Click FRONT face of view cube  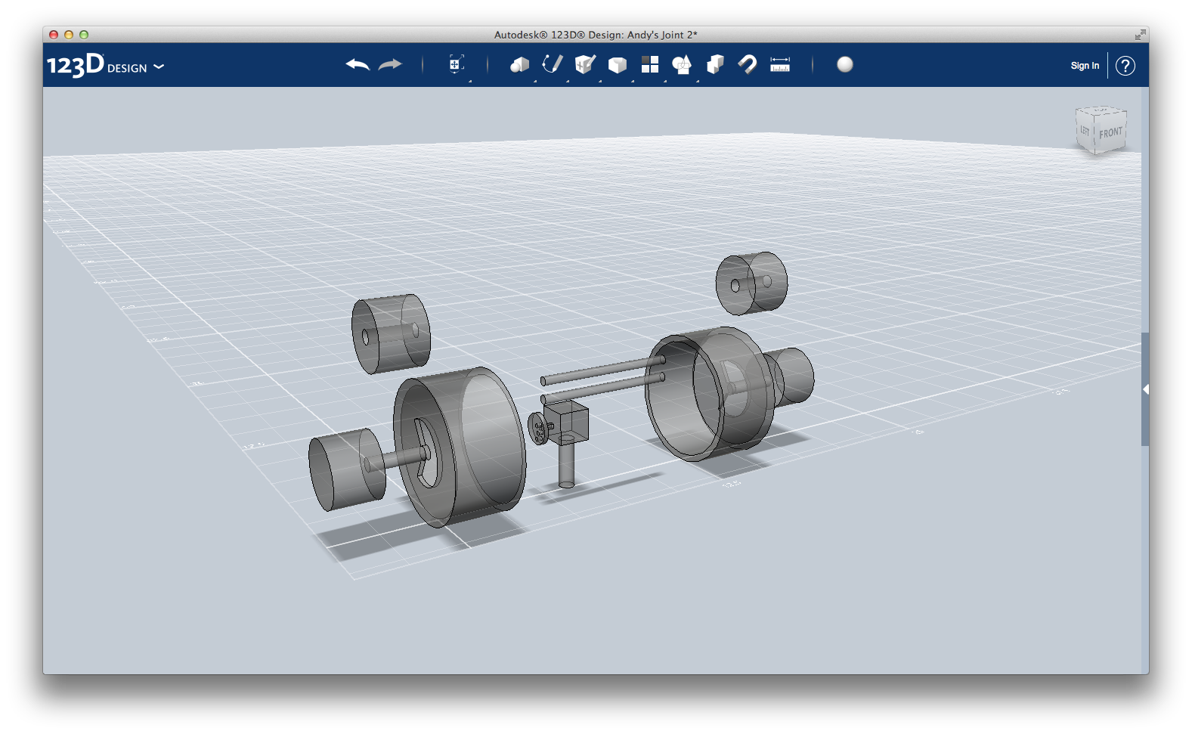click(x=1110, y=133)
